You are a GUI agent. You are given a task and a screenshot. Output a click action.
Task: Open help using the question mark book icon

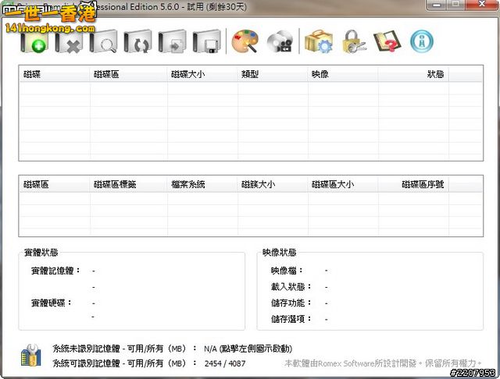pos(387,41)
